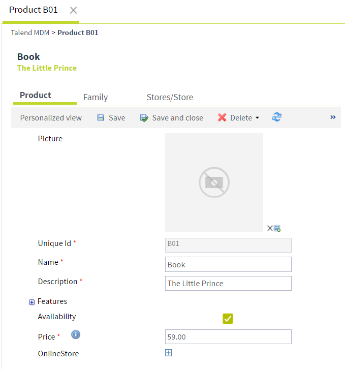The width and height of the screenshot is (345, 369).
Task: Click the add picture icon
Action: 277,228
